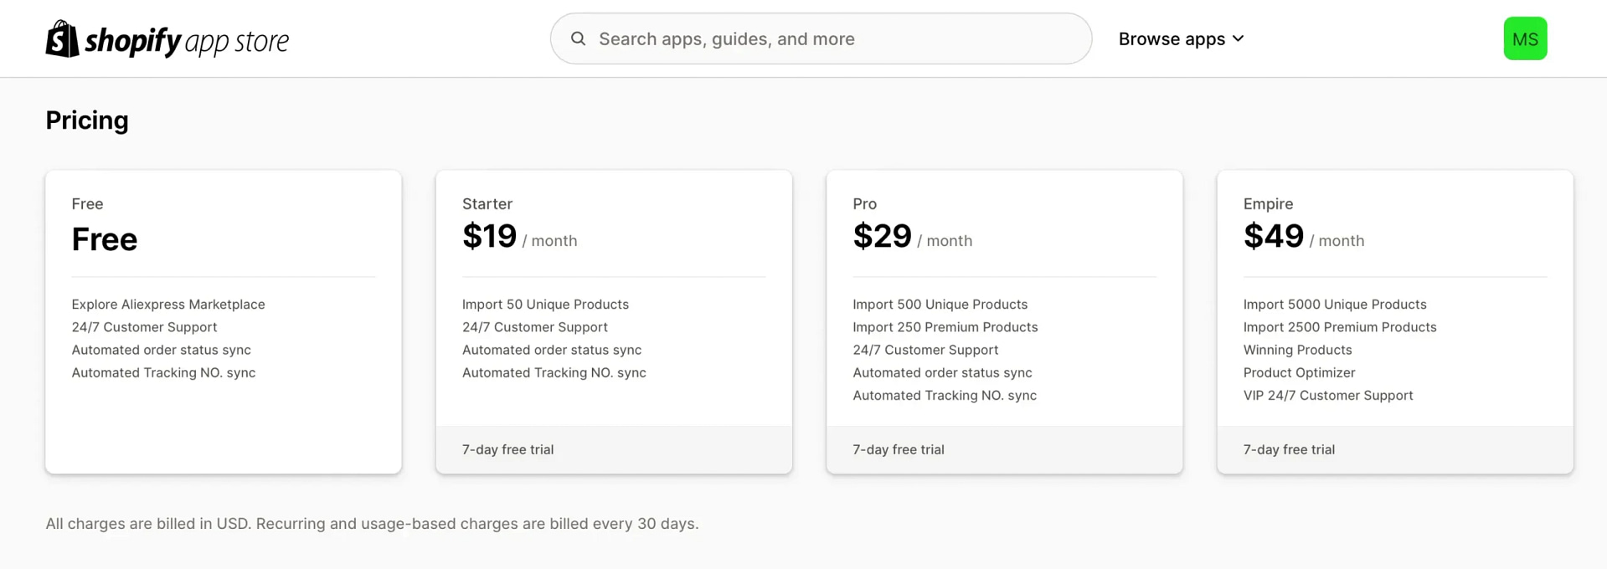The image size is (1607, 569).
Task: Click 'Import 2500 Premium Products' feature
Action: tap(1339, 327)
